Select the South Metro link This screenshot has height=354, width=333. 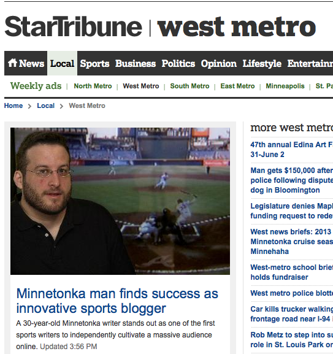[x=189, y=86]
